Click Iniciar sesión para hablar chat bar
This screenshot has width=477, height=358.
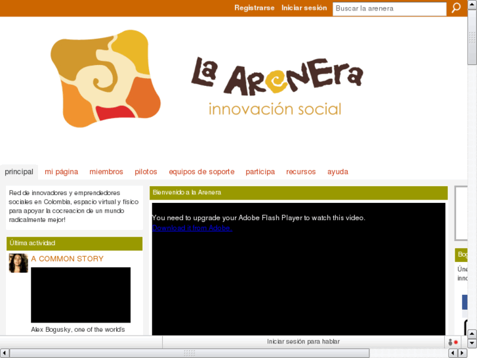point(303,342)
